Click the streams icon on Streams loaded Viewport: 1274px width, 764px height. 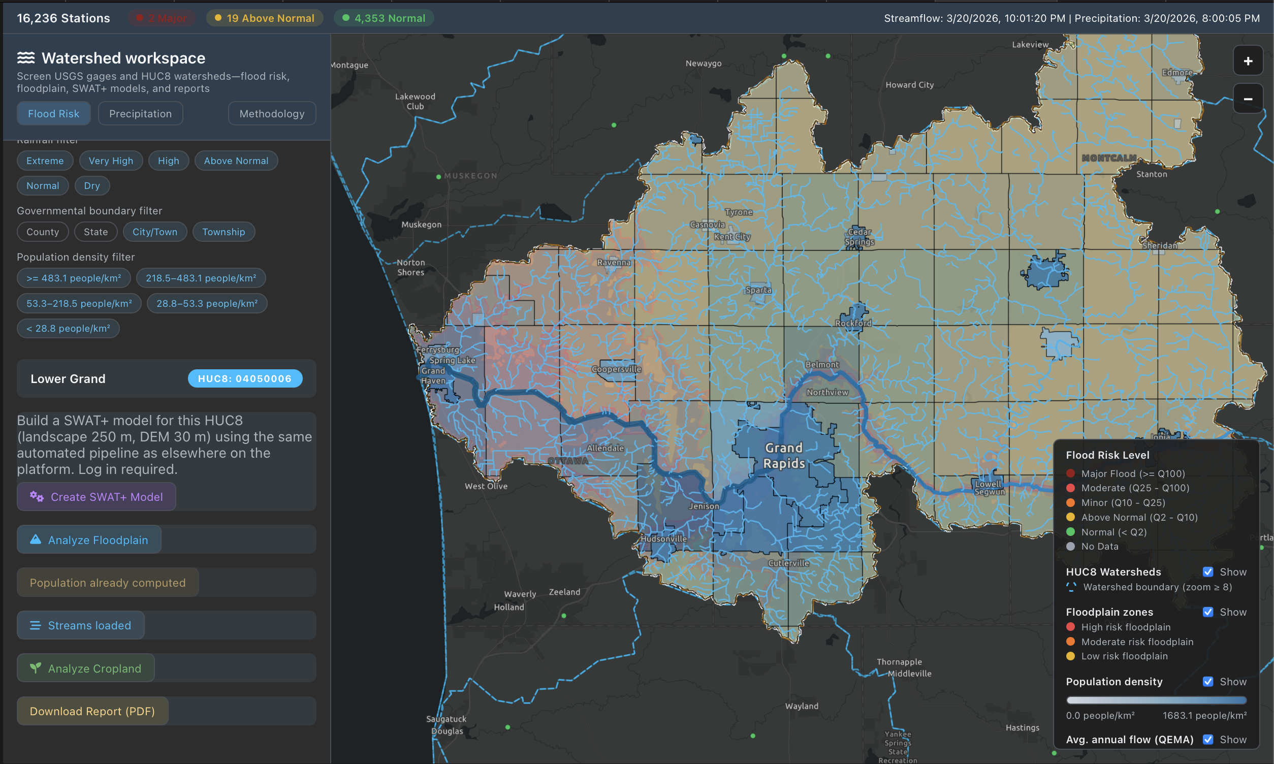[35, 625]
